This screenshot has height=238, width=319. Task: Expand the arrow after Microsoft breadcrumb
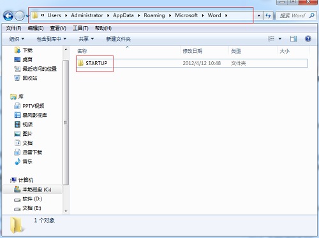pos(203,15)
